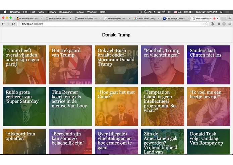Select the Web Speech API tab
Viewport: 233px width, 165px height.
pos(203,18)
